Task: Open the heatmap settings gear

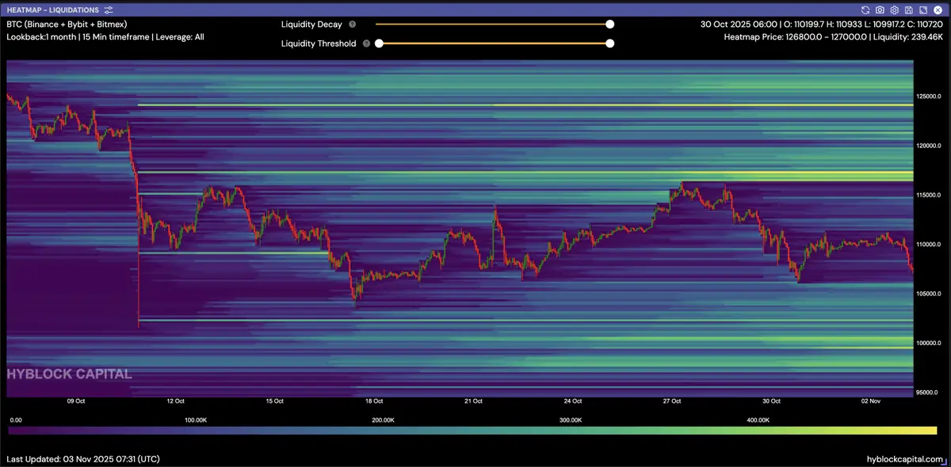Action: 894,10
